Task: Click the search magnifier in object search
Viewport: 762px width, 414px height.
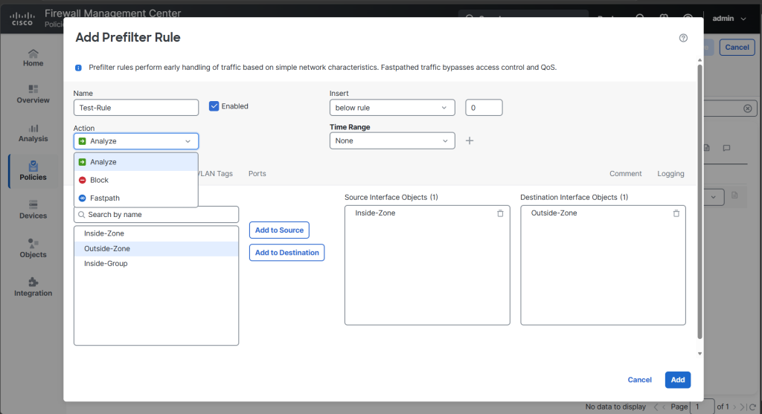Action: point(82,215)
